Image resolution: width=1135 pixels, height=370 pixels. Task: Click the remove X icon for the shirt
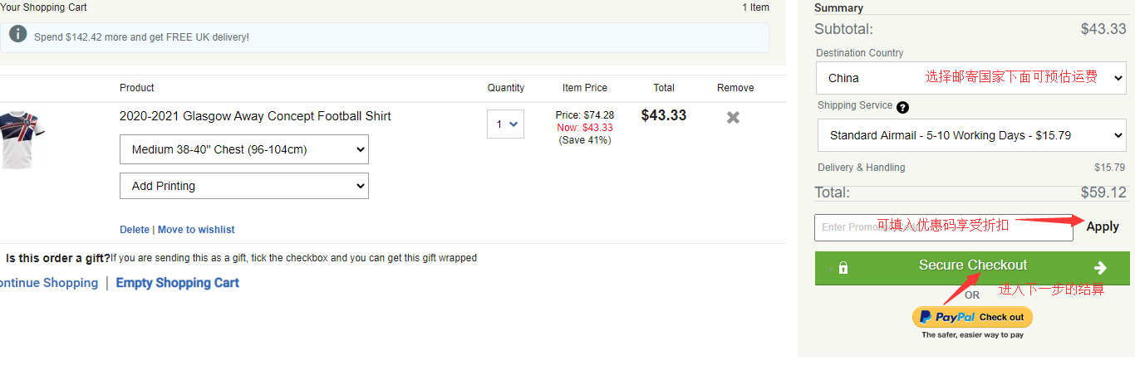[x=733, y=118]
